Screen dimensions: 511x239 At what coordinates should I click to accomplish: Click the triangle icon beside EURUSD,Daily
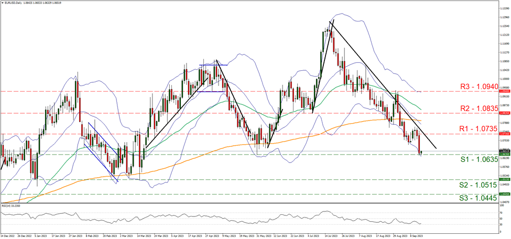point(3,3)
